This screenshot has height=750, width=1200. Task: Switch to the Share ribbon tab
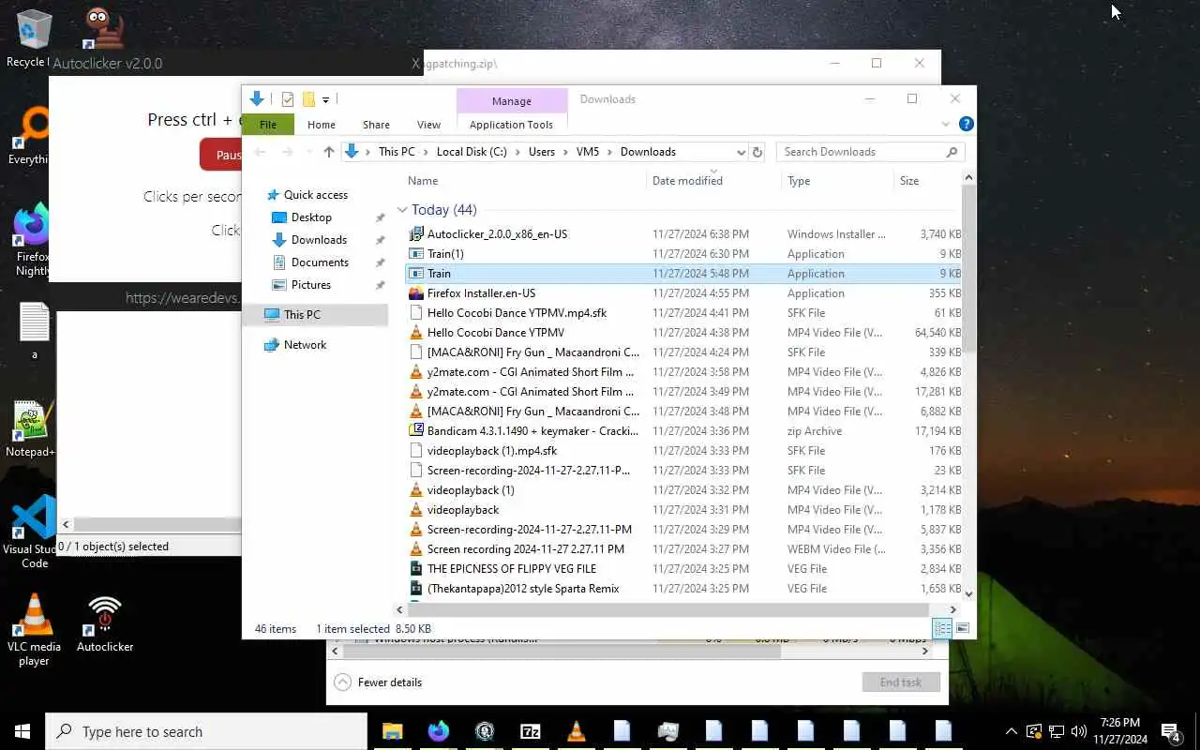click(x=376, y=125)
